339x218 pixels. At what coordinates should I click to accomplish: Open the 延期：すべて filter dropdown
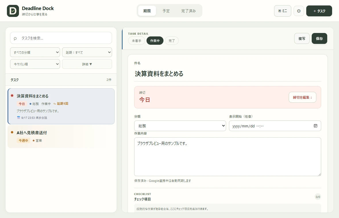(87, 52)
